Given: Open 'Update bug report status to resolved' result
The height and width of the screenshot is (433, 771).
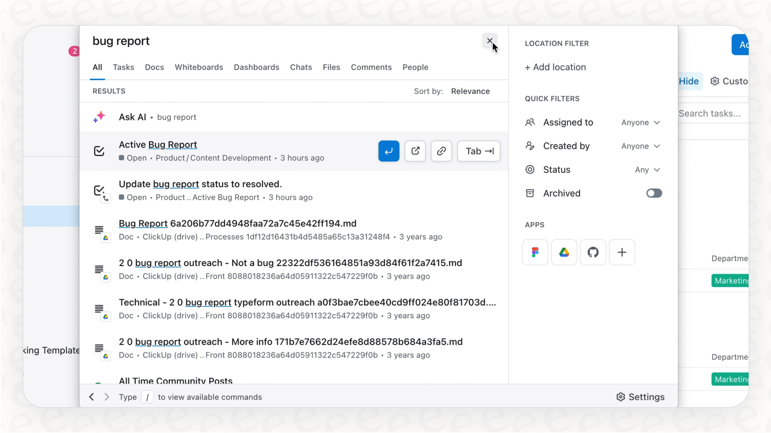Looking at the screenshot, I should click(200, 184).
